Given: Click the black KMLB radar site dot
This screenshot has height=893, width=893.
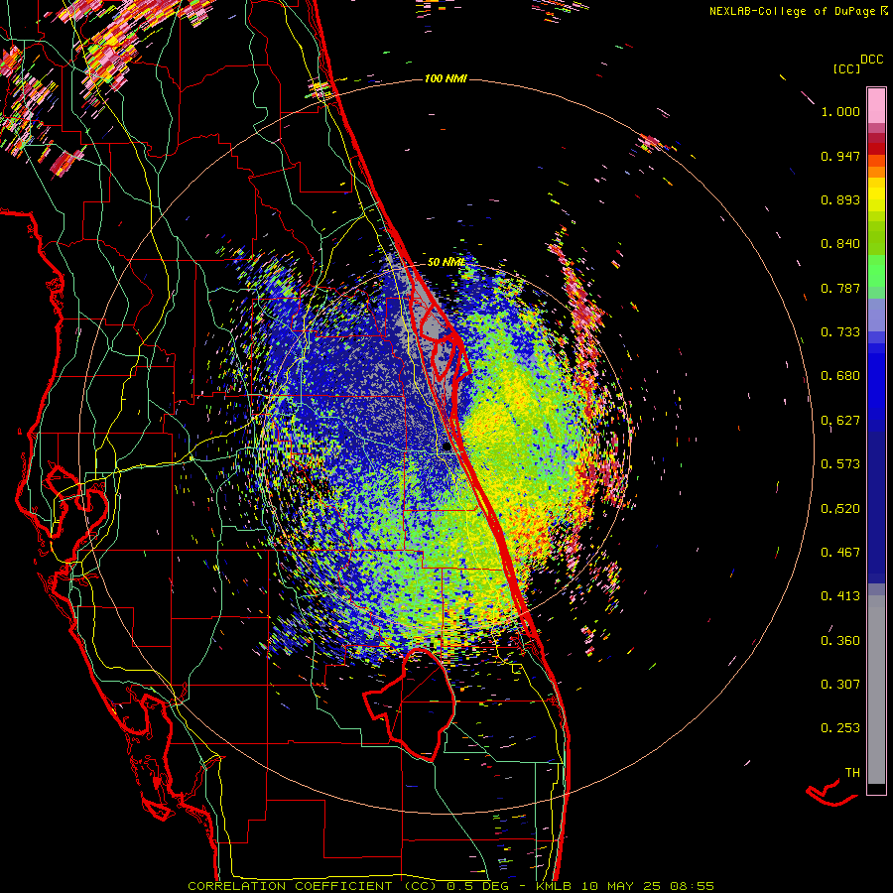Looking at the screenshot, I should 447,447.
